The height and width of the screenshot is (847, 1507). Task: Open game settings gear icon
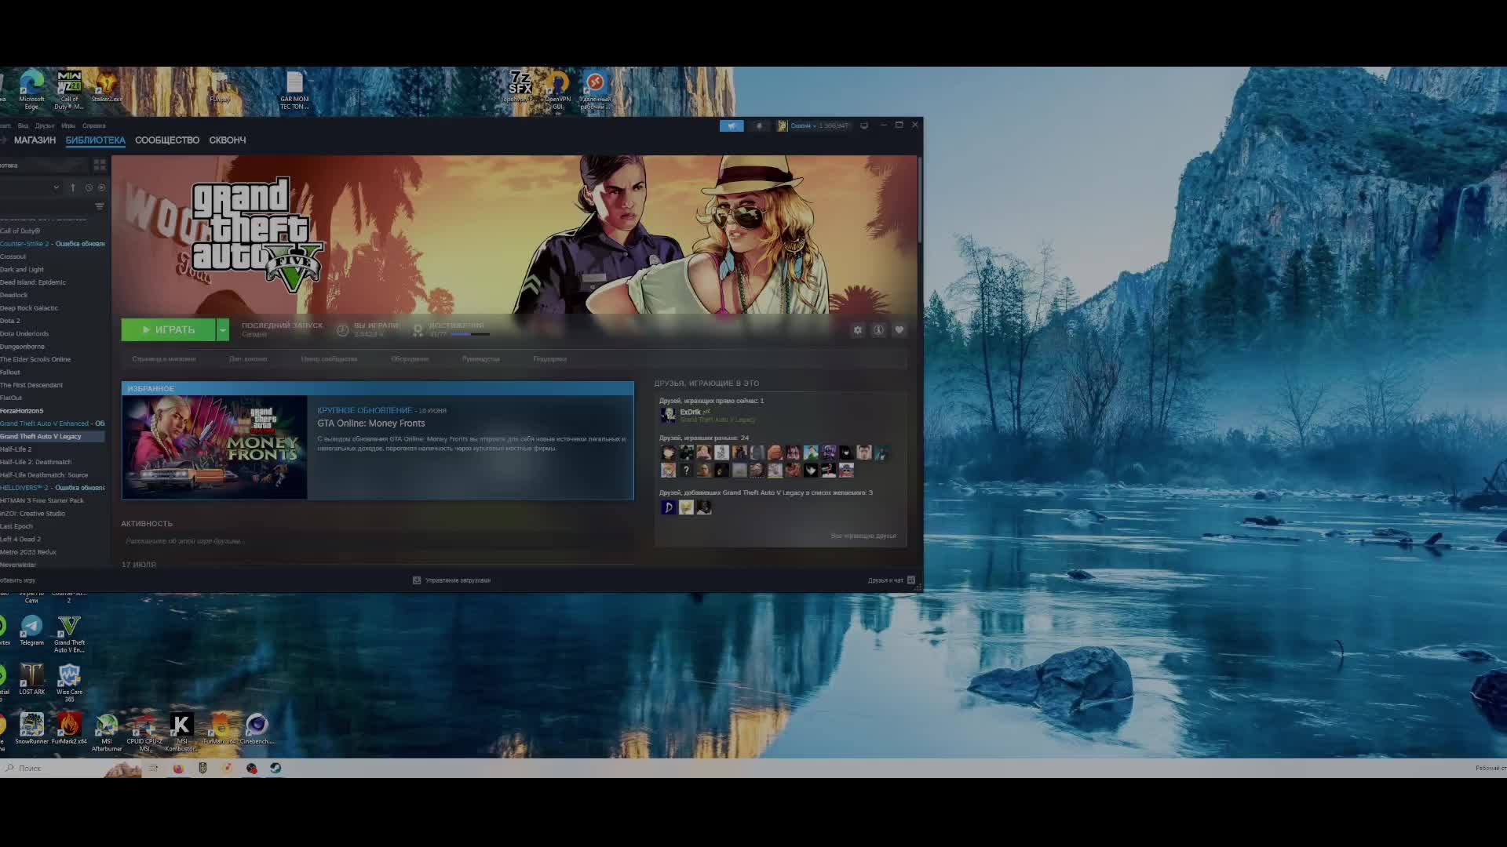[x=857, y=330]
